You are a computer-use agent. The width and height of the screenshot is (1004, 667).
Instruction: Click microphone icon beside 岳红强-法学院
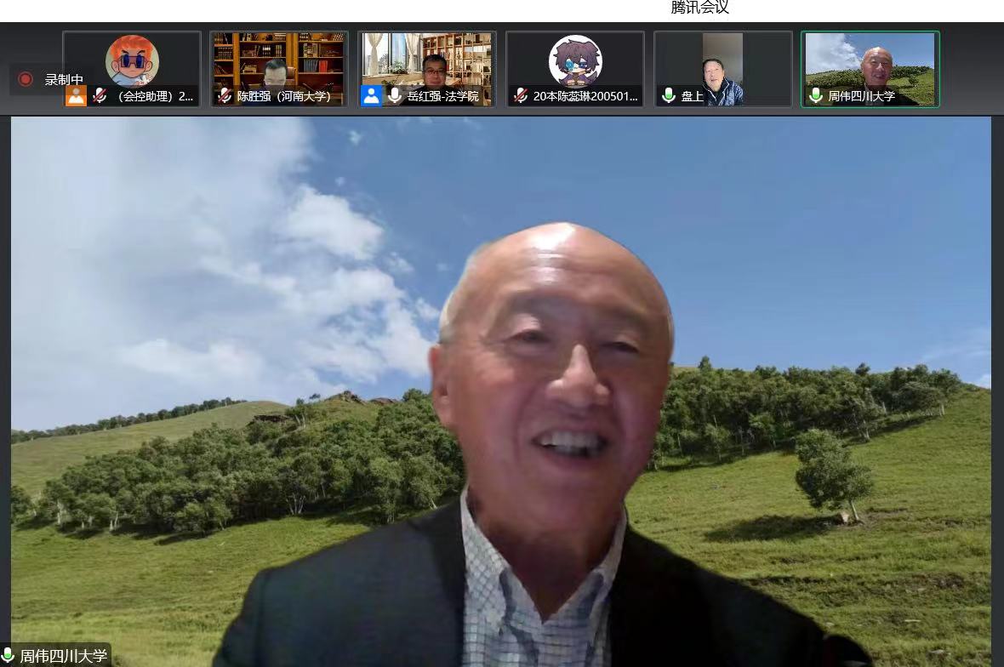pyautogui.click(x=395, y=96)
